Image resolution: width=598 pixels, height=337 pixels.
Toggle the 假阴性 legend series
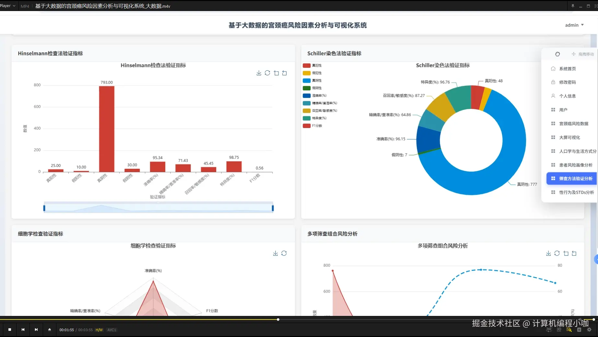coord(312,88)
